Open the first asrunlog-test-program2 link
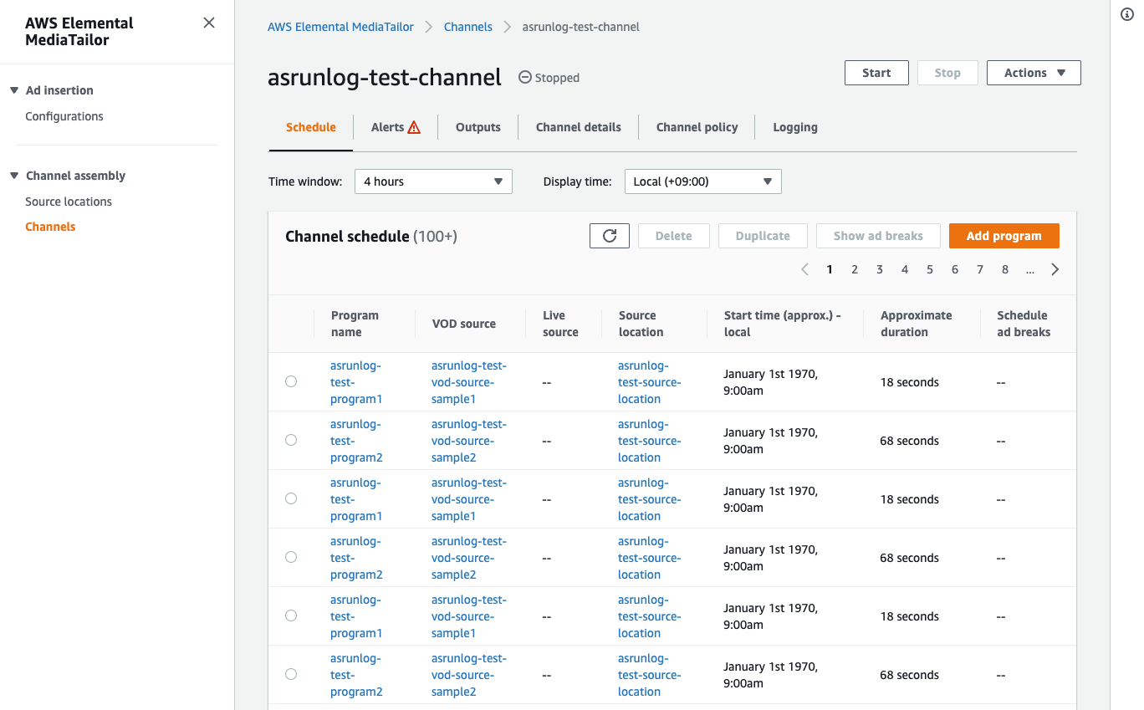The height and width of the screenshot is (710, 1144). [x=356, y=441]
